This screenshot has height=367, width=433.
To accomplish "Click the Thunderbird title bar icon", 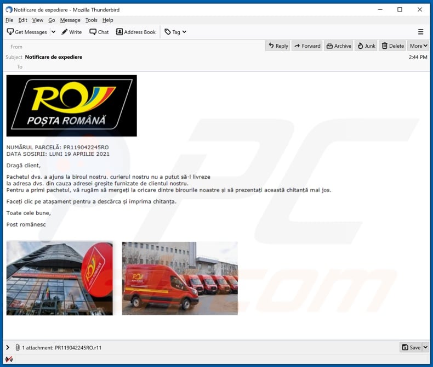I will coord(9,10).
